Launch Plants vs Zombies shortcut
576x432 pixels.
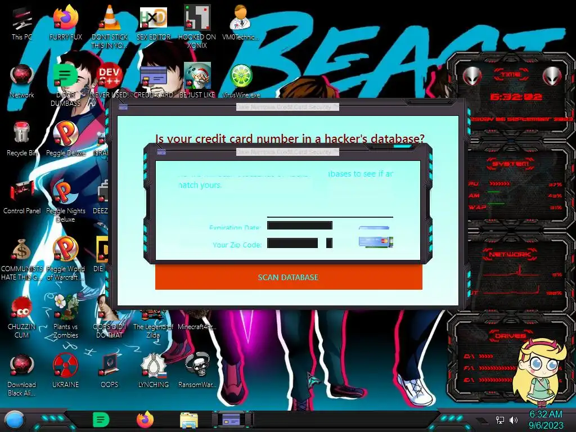(x=65, y=317)
